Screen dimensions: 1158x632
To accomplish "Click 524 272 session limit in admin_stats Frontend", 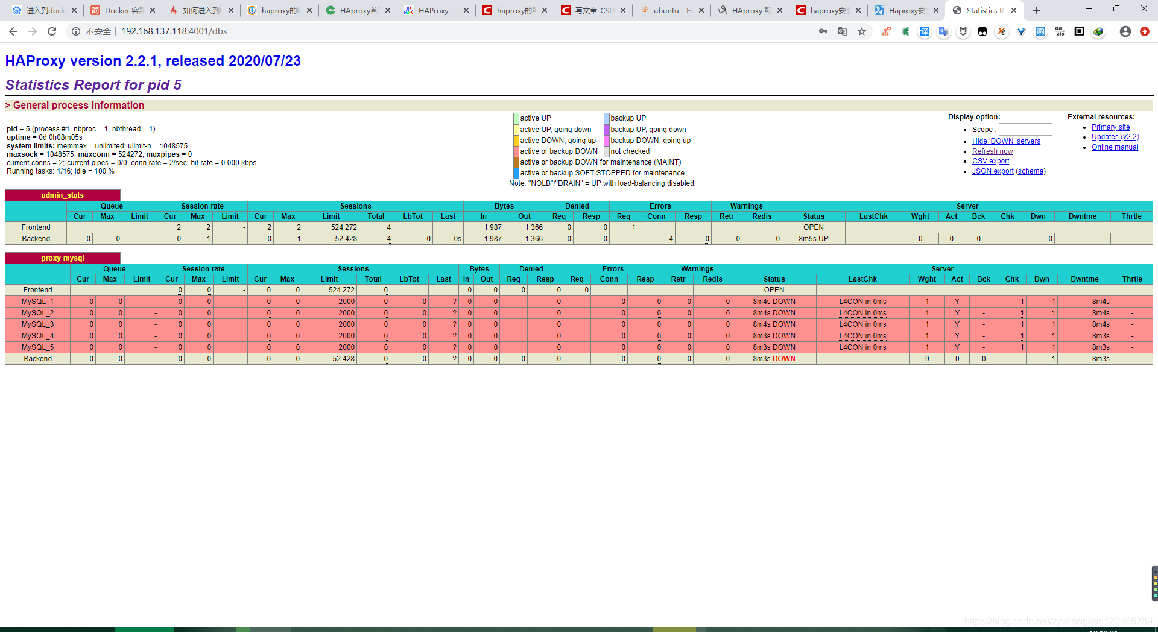I will [x=344, y=227].
